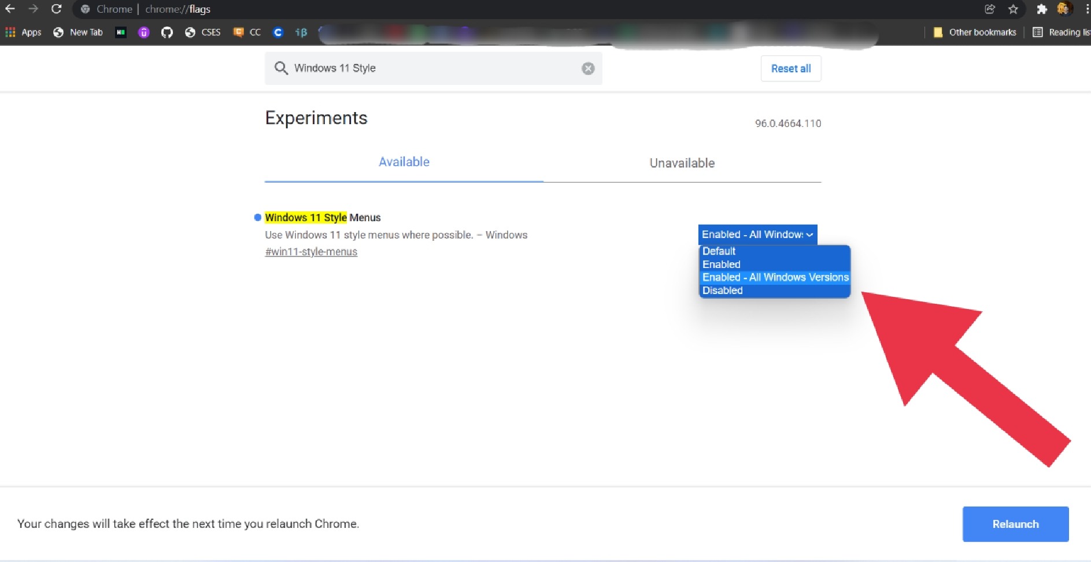Click the browser forward arrow
Screen dimensions: 1091x562
[33, 9]
